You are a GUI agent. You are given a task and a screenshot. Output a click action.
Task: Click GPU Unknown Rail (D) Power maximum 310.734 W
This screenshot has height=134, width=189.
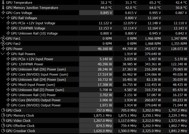[x=153, y=90]
